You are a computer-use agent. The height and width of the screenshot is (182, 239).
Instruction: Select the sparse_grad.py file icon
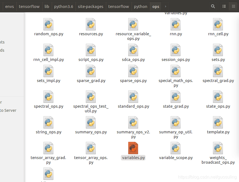(x=91, y=71)
